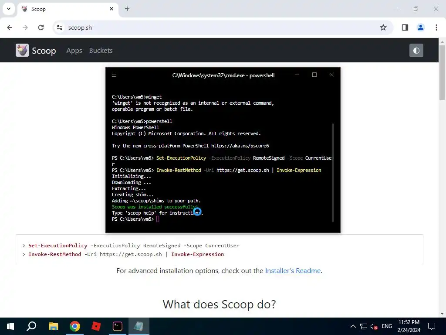Open the last active taskbar app icon

pyautogui.click(x=139, y=326)
